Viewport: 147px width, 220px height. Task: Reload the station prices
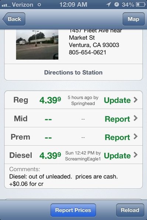tap(130, 210)
